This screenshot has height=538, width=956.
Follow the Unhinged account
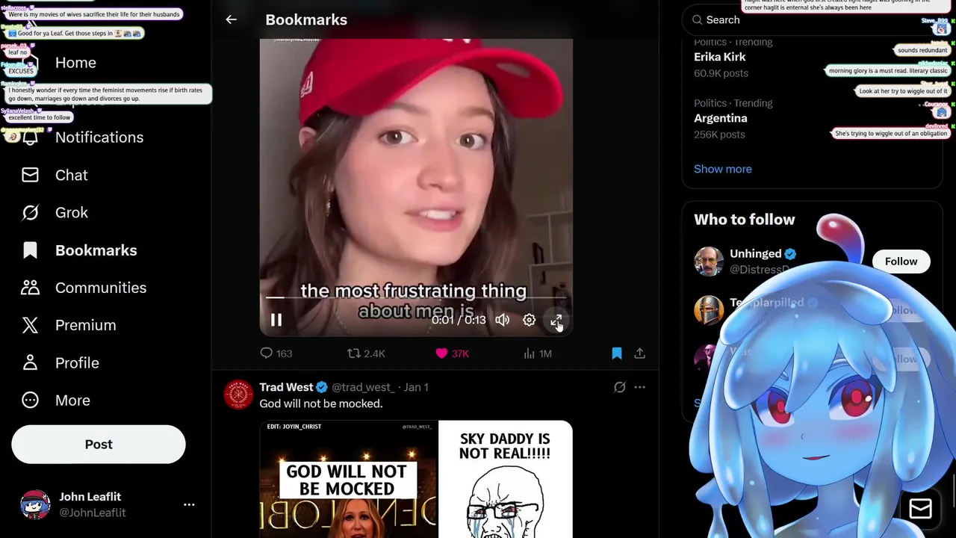[901, 262]
